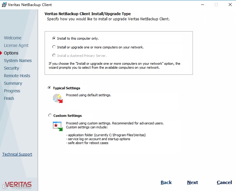Select the Finish step in sidebar

click(x=9, y=98)
